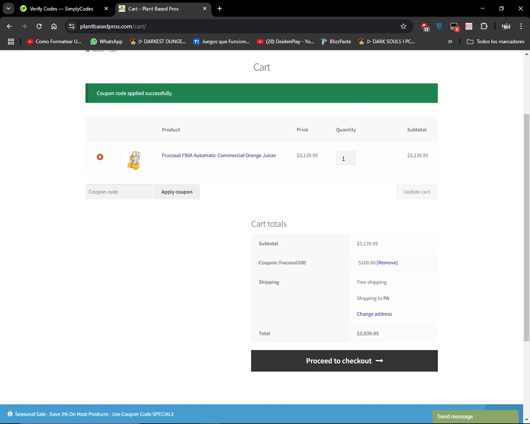Restore down the browser window
The width and height of the screenshot is (530, 424).
point(501,8)
